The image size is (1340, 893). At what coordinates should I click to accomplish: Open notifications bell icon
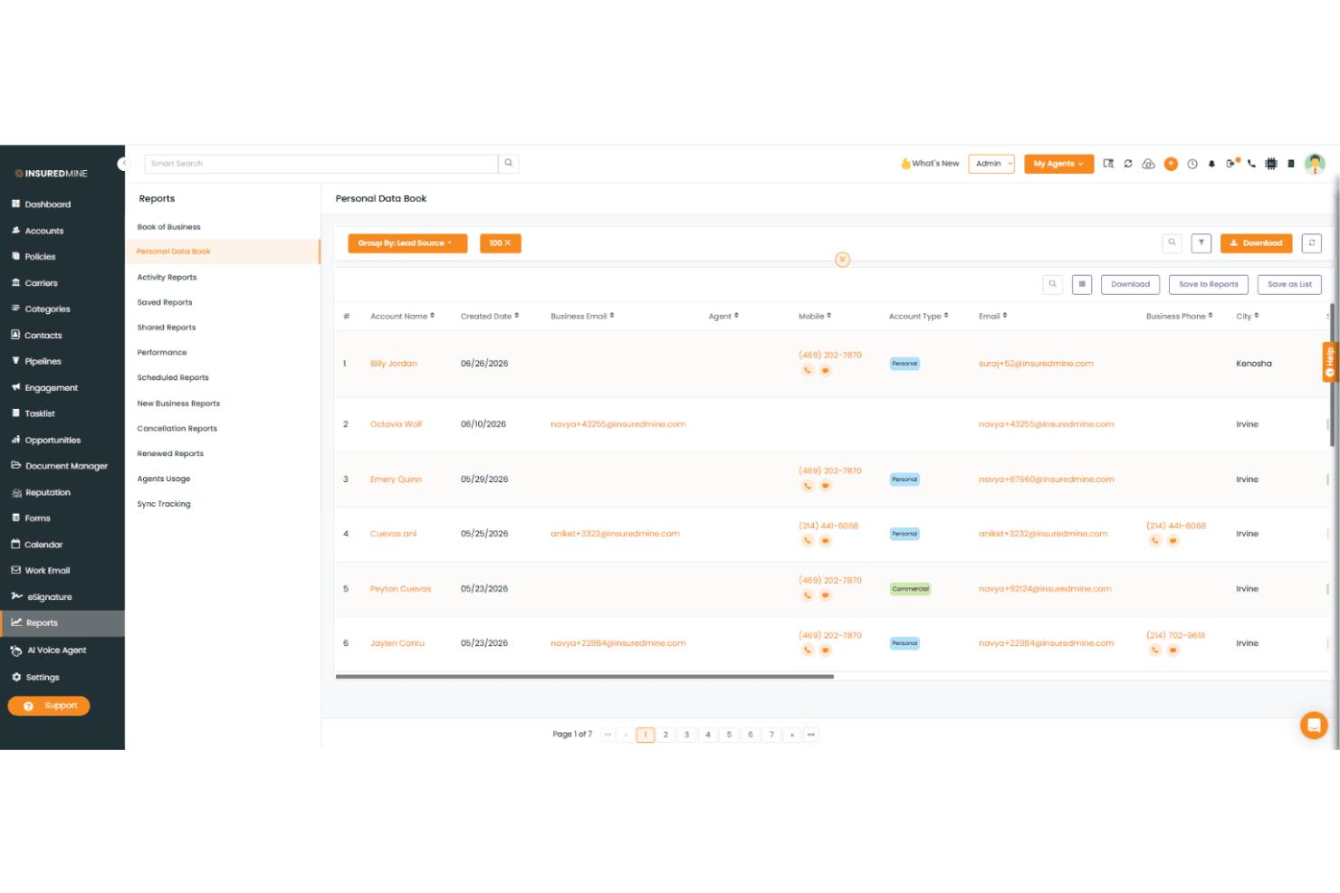coord(1211,164)
